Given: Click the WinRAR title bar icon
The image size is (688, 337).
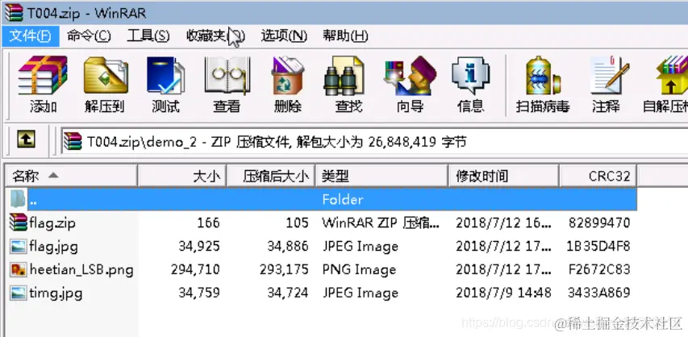Looking at the screenshot, I should tap(14, 12).
